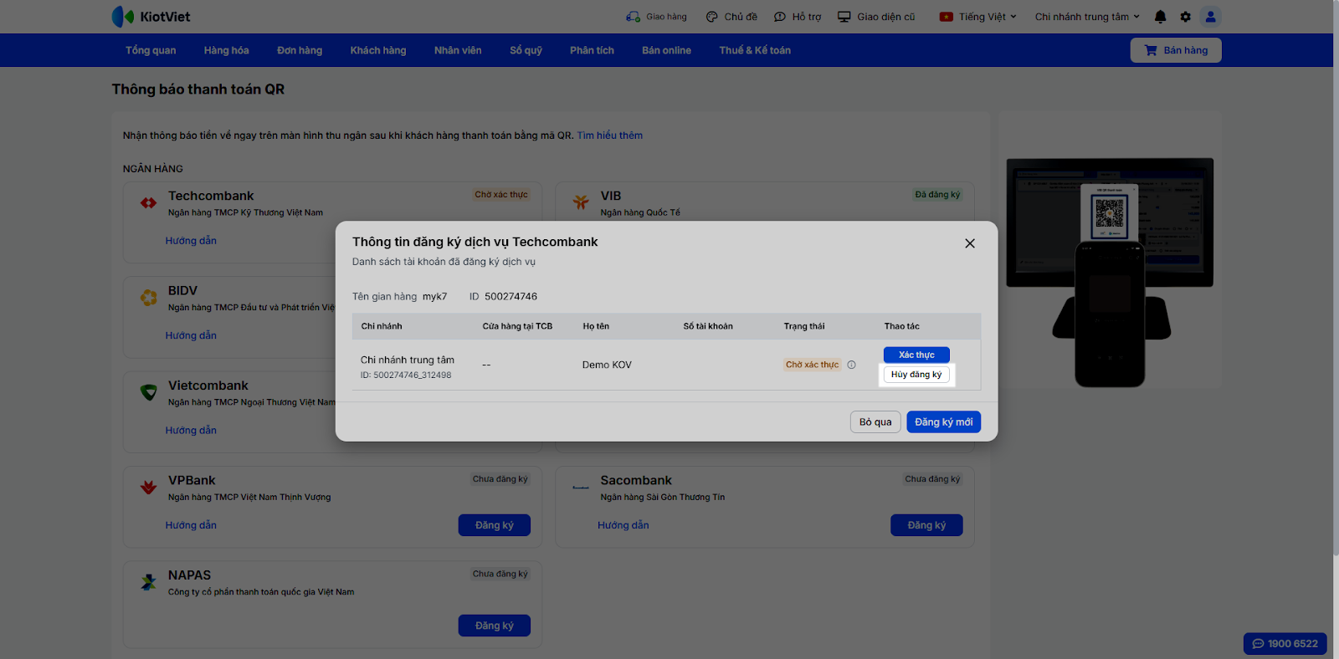
Task: Click the Chi nhánh trung tâm table cell
Action: [x=408, y=366]
